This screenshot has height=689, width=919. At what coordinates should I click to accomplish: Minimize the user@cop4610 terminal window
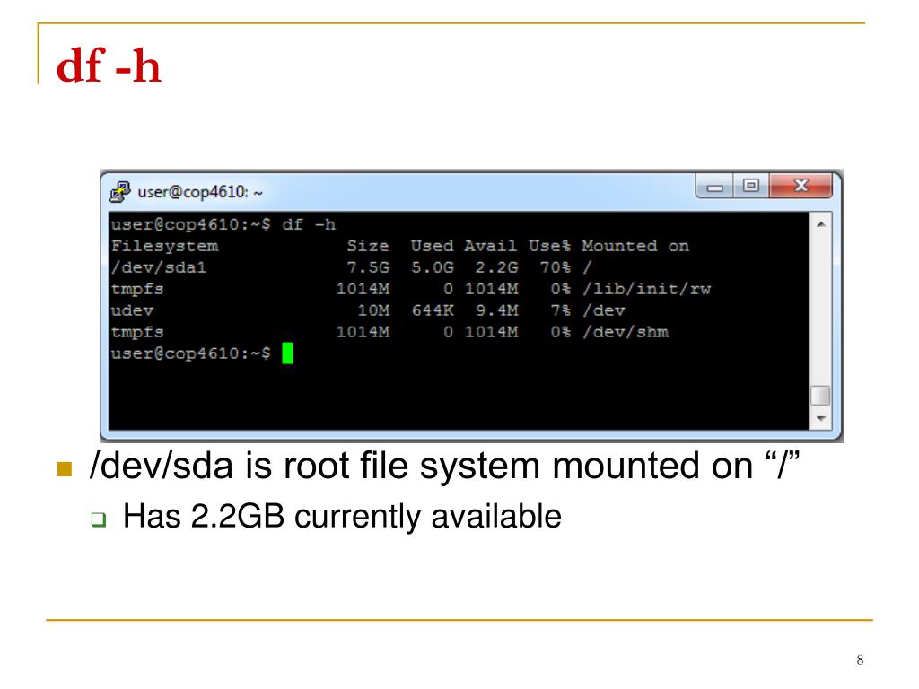tap(714, 187)
